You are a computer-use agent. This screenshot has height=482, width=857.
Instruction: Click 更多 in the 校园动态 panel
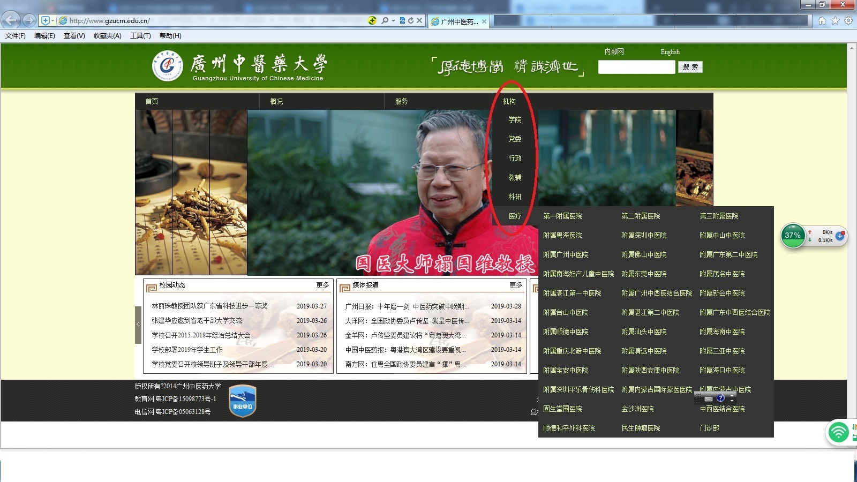[322, 285]
